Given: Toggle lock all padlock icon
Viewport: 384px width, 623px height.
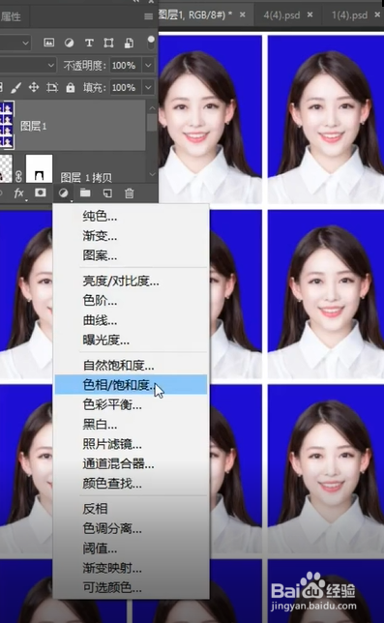Looking at the screenshot, I should coord(71,87).
